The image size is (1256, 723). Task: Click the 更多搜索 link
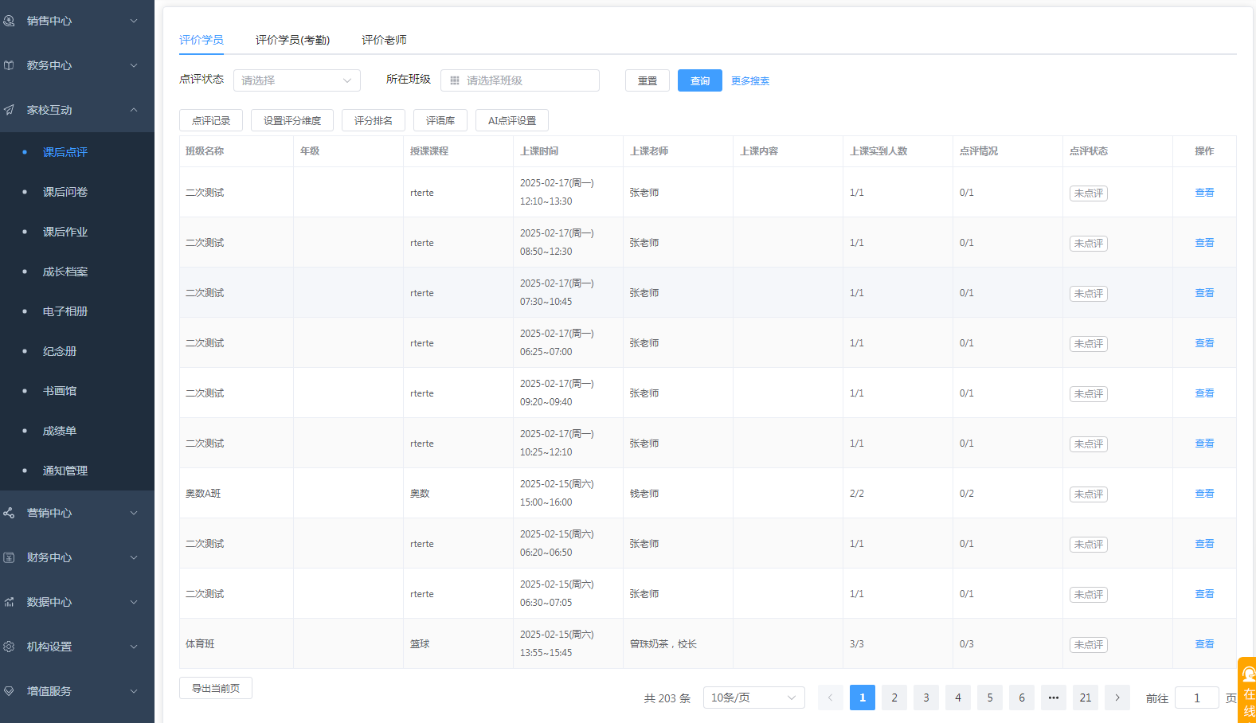(750, 81)
